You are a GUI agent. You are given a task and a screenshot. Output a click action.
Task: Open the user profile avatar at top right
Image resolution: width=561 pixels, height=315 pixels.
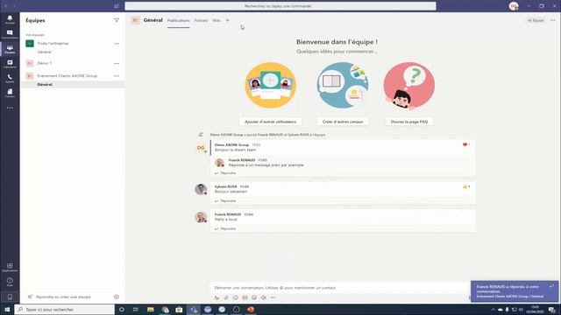tap(514, 6)
